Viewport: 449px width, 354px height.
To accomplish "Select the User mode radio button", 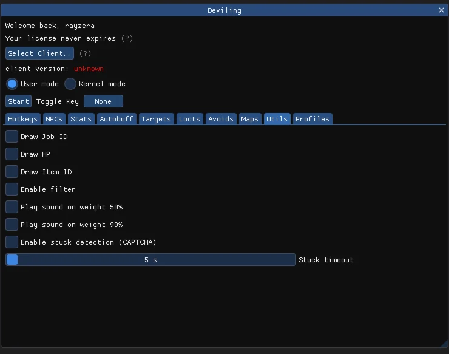I will click(x=12, y=84).
